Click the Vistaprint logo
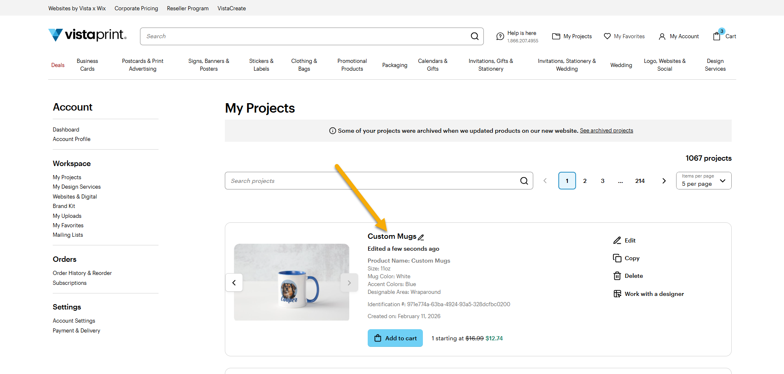Screen dimensions: 784x374 [87, 35]
